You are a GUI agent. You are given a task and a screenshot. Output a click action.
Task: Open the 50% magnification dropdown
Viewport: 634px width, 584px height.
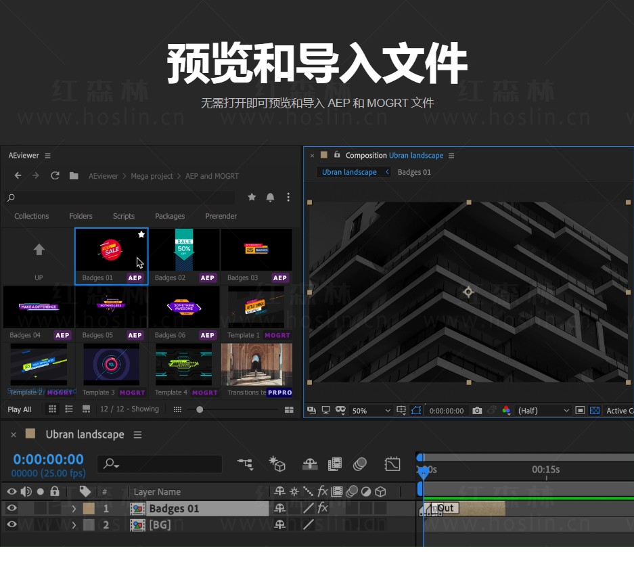point(371,411)
